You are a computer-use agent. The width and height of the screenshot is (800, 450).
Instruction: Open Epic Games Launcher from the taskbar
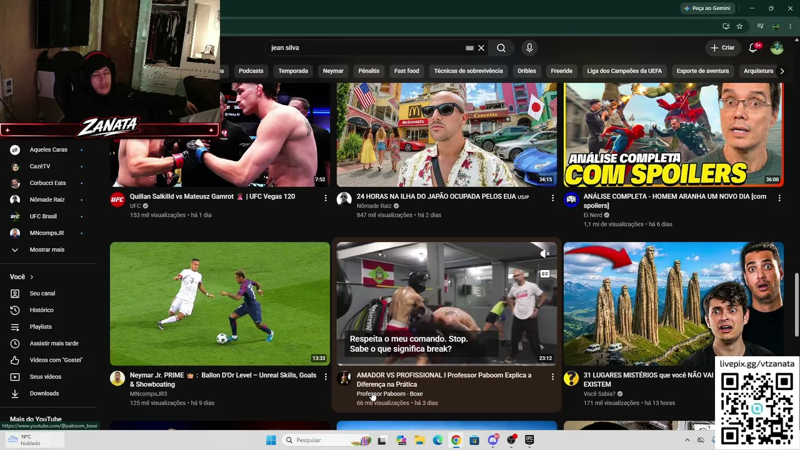coord(529,441)
